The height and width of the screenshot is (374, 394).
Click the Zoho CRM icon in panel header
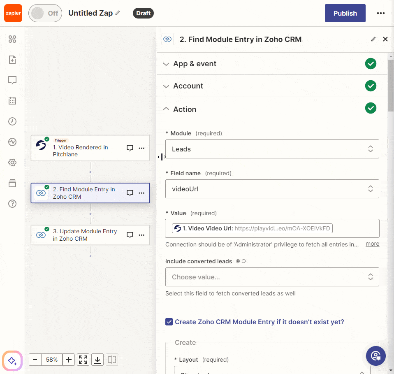[167, 39]
